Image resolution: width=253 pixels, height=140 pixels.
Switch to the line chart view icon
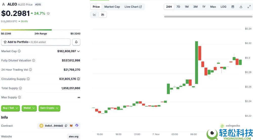95,15
